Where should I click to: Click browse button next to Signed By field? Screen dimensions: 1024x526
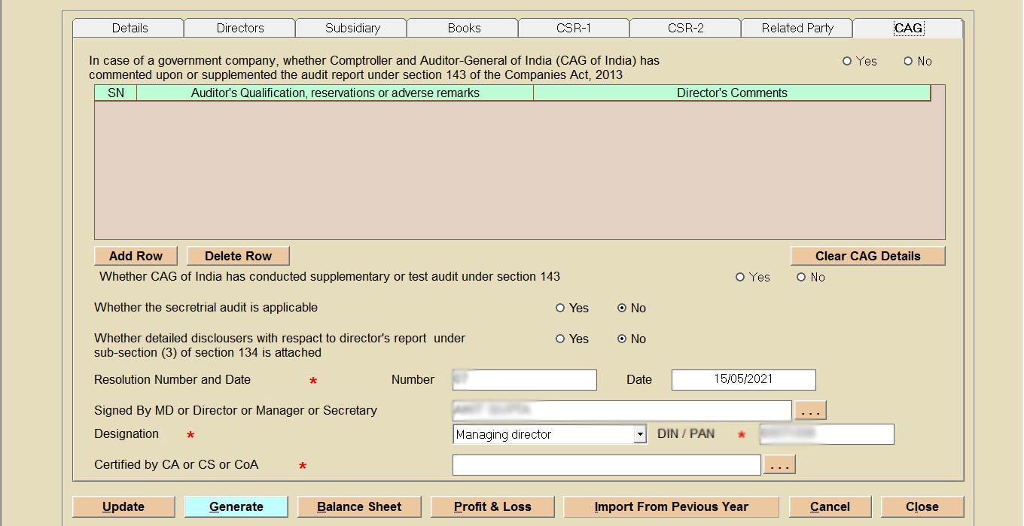tap(809, 411)
